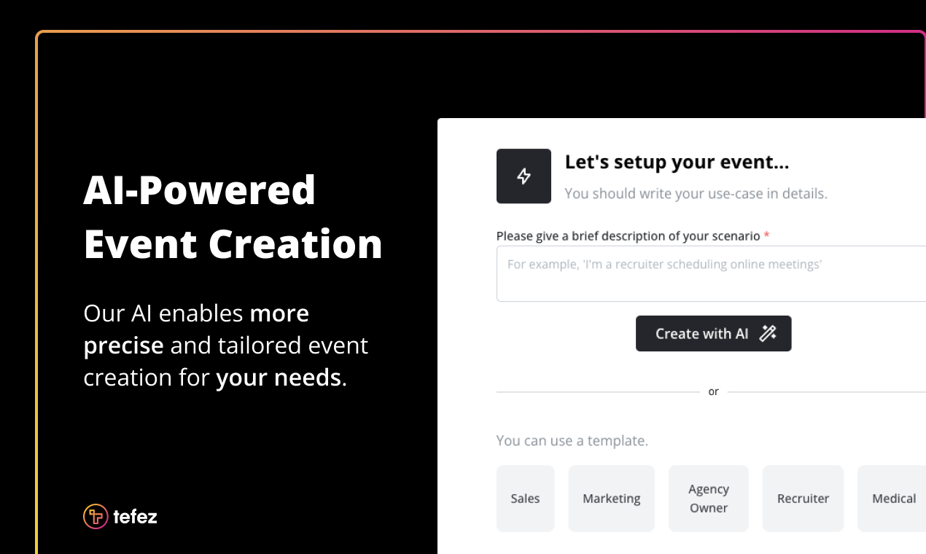Click the brief description field label
The width and height of the screenshot is (926, 554).
click(x=628, y=236)
